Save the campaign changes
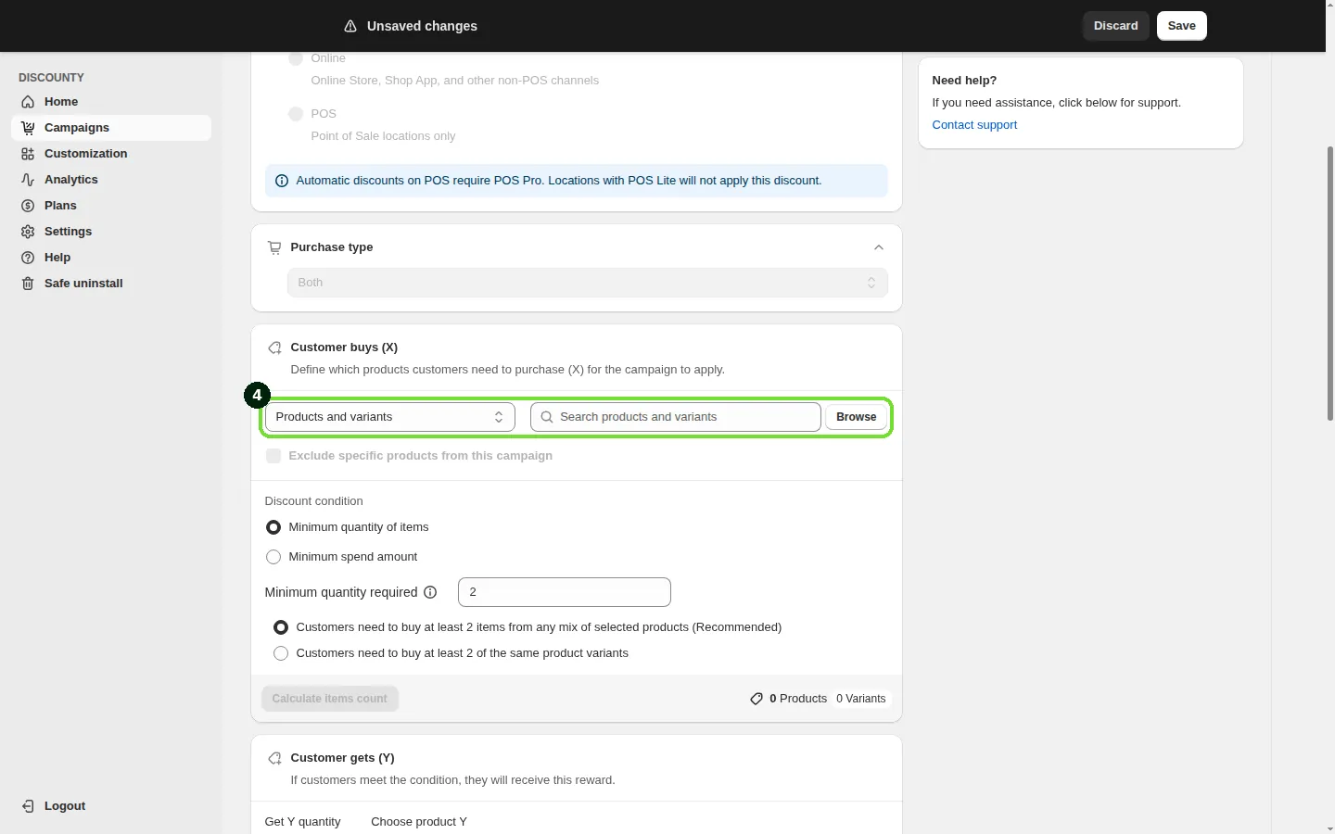This screenshot has width=1335, height=834. [1182, 26]
